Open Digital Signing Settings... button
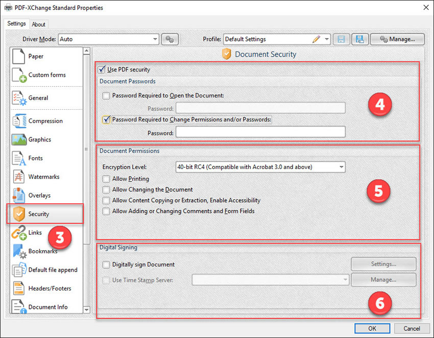The width and height of the screenshot is (434, 338). tap(383, 264)
